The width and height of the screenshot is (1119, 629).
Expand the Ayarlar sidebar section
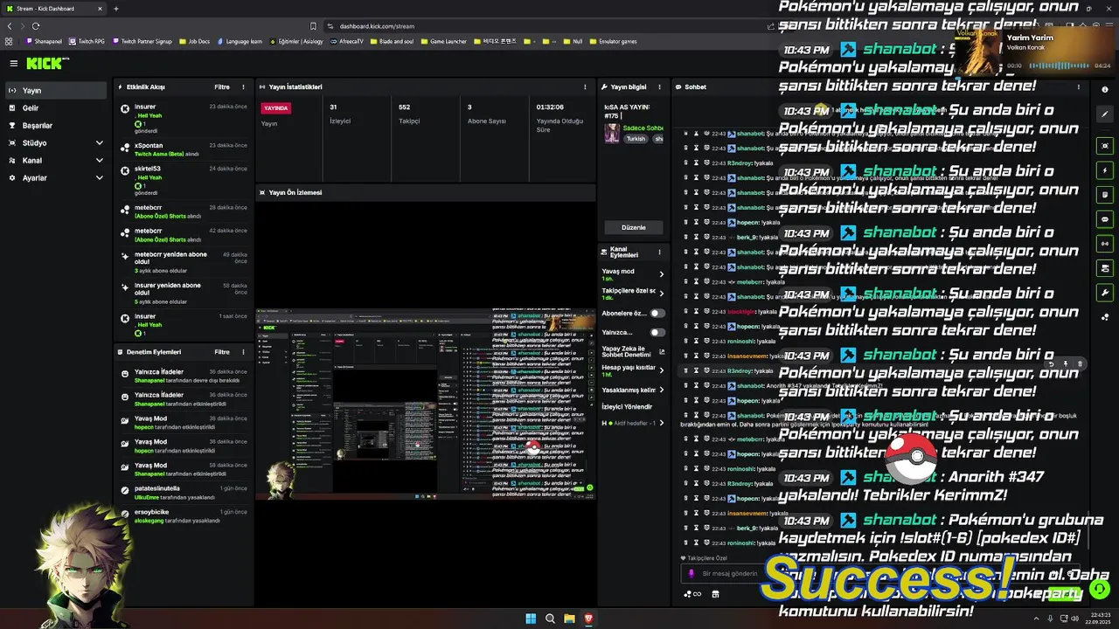click(99, 177)
